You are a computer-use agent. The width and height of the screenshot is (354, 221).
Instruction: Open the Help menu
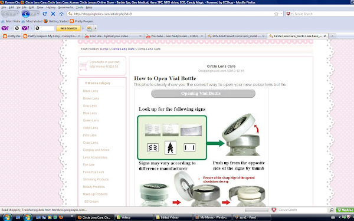pos(89,8)
